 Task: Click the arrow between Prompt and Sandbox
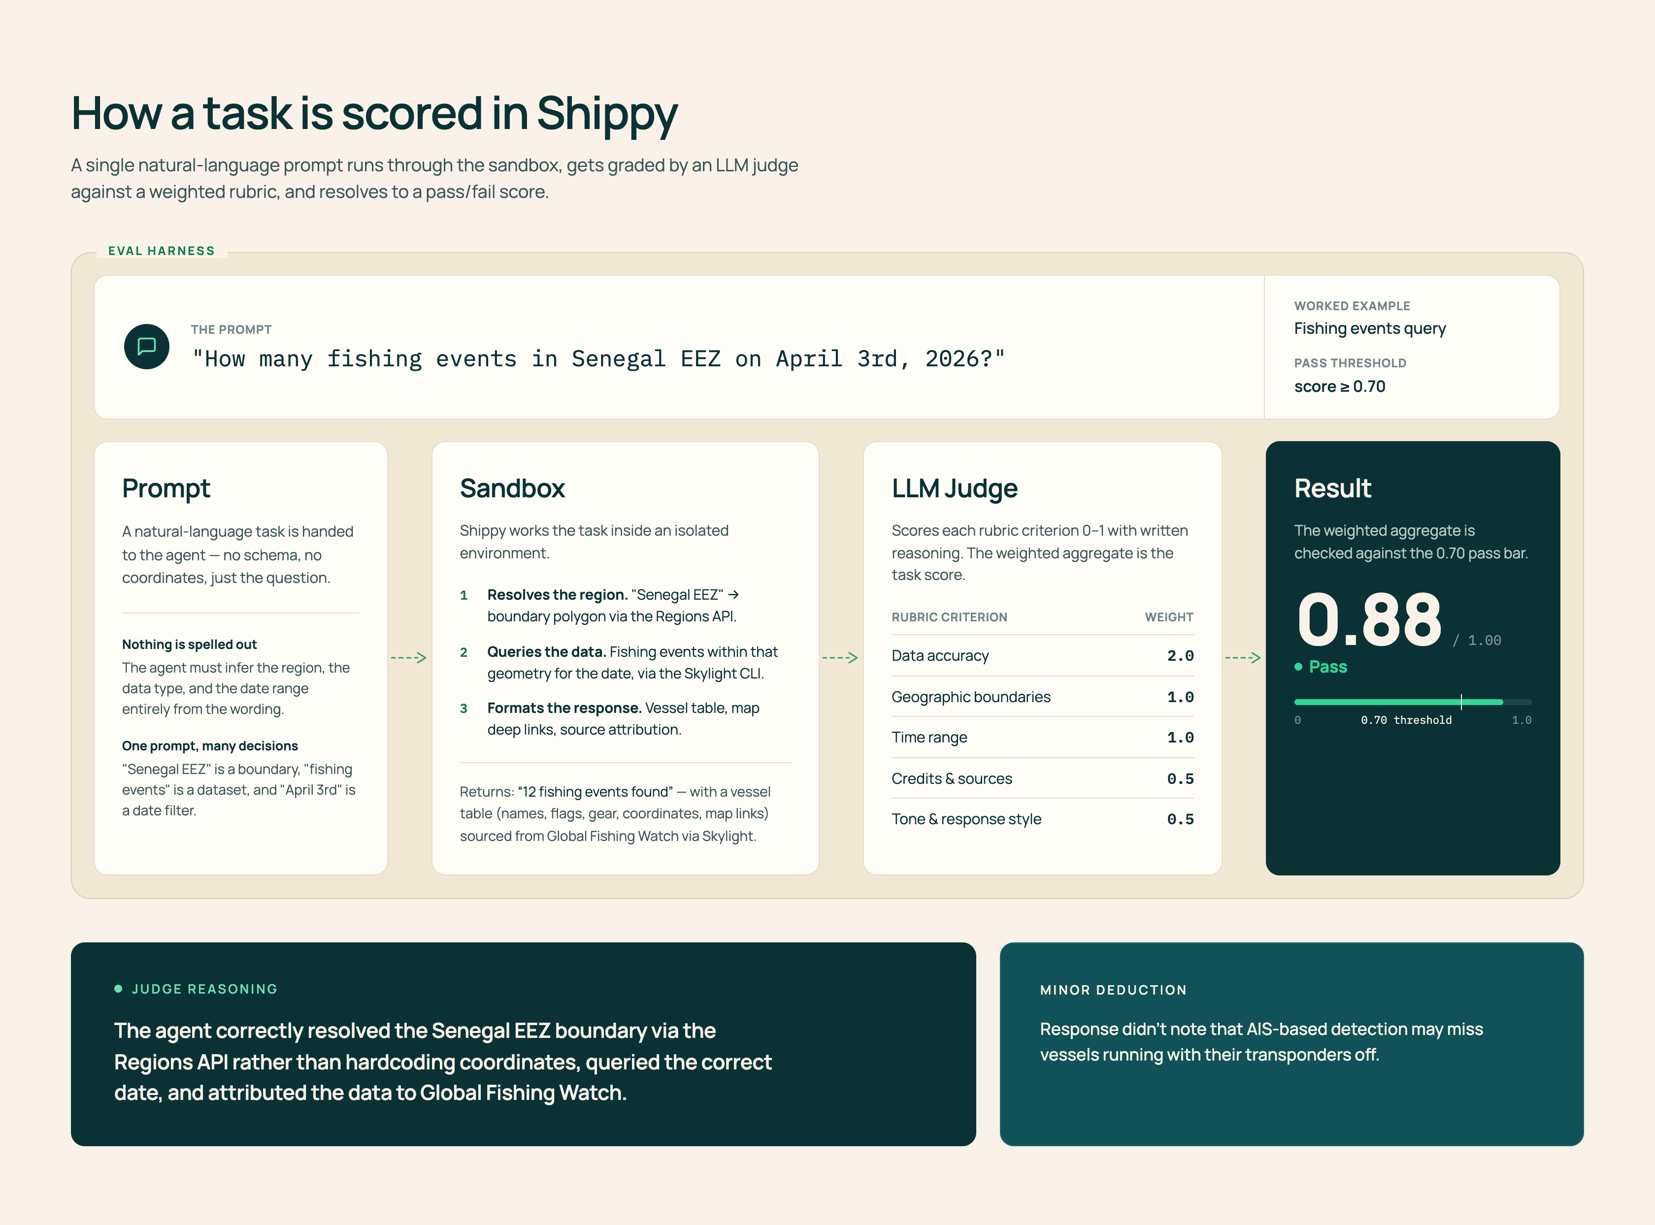coord(409,658)
